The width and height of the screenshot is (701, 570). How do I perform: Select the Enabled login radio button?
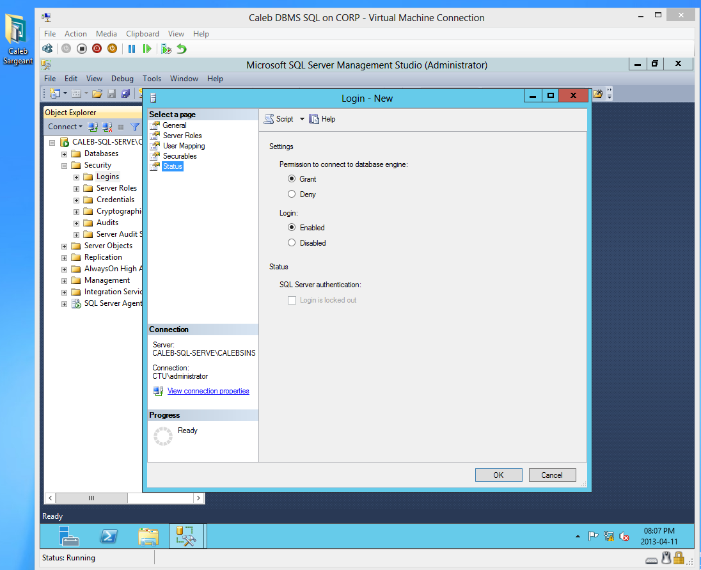tap(292, 227)
